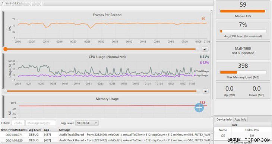Click the Memory Usage chart title
Image resolution: width=272 pixels, height=144 pixels.
click(x=107, y=99)
